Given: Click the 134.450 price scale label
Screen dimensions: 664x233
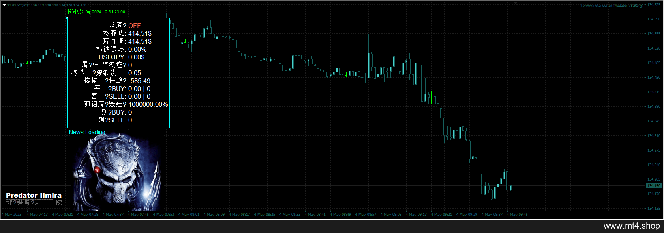Looking at the screenshot, I should coord(654,78).
